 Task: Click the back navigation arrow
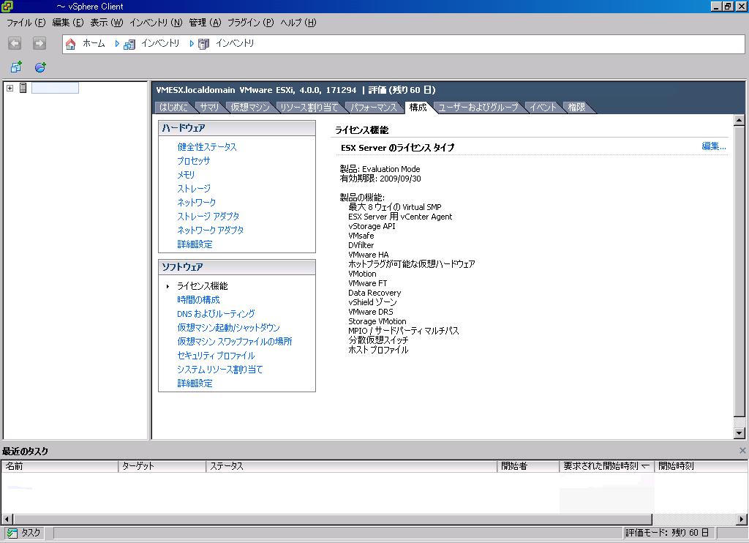pyautogui.click(x=15, y=43)
